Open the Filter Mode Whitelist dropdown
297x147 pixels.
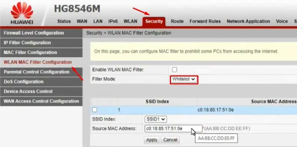(184, 79)
